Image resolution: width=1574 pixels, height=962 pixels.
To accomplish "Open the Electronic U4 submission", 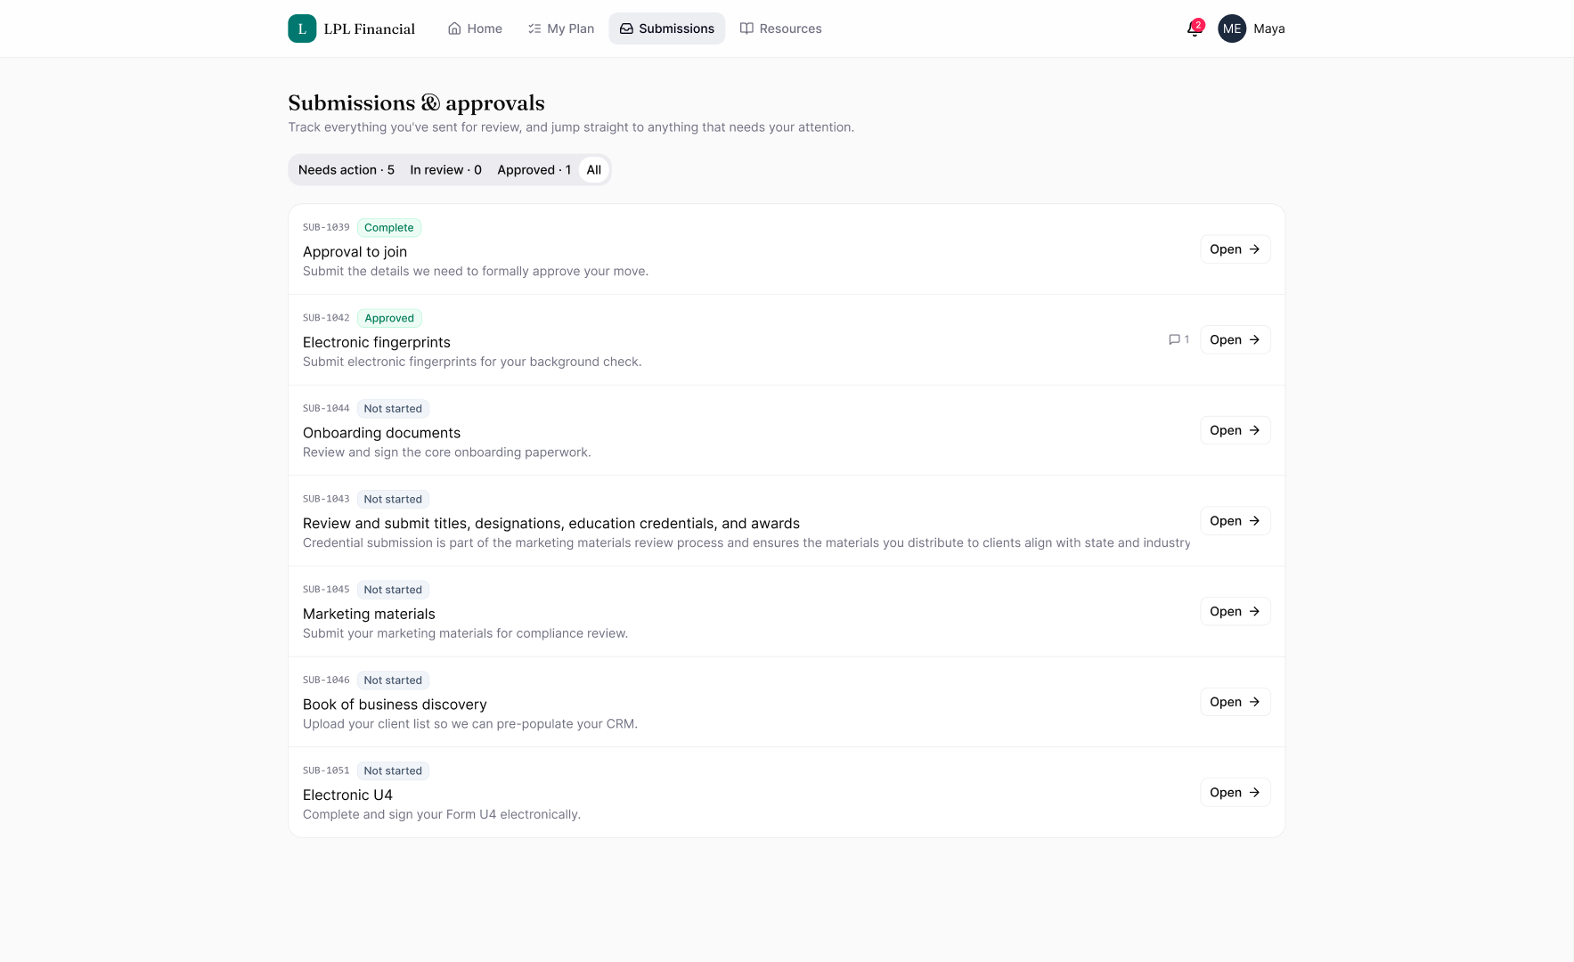I will click(x=1235, y=793).
